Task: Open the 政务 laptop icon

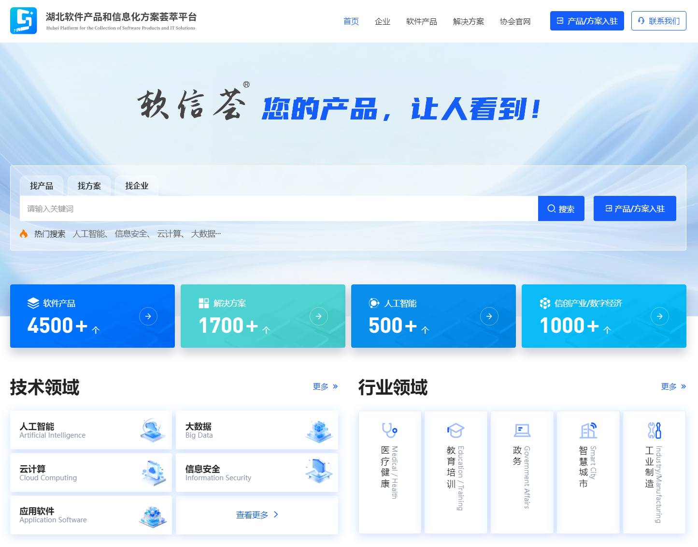Action: coord(522,430)
